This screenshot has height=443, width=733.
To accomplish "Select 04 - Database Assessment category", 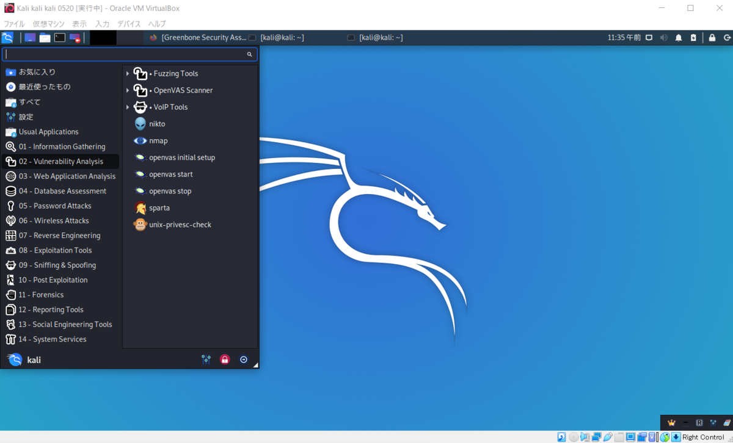I will click(x=61, y=191).
